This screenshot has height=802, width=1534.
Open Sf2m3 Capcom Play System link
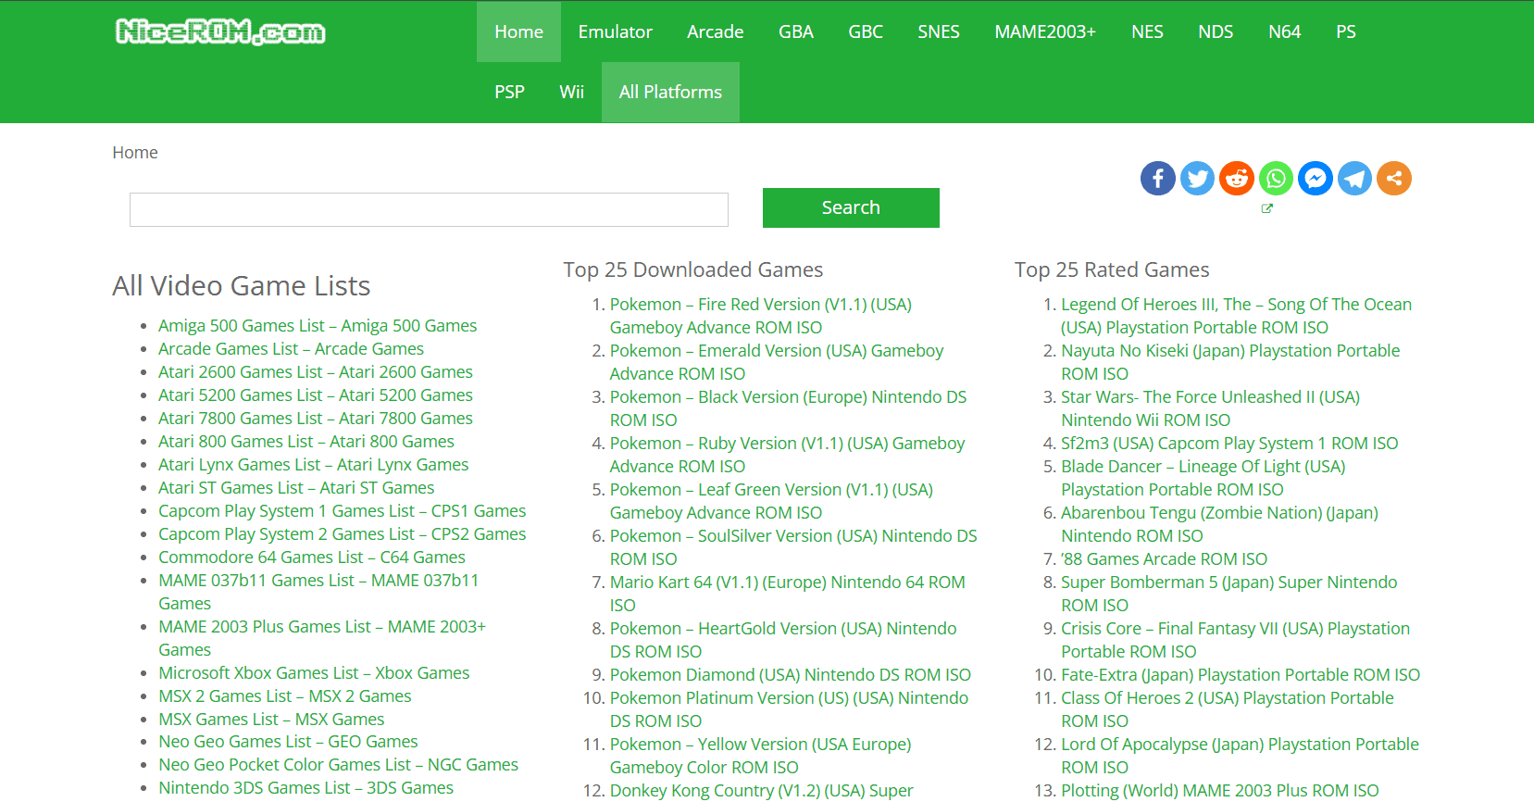click(x=1228, y=443)
